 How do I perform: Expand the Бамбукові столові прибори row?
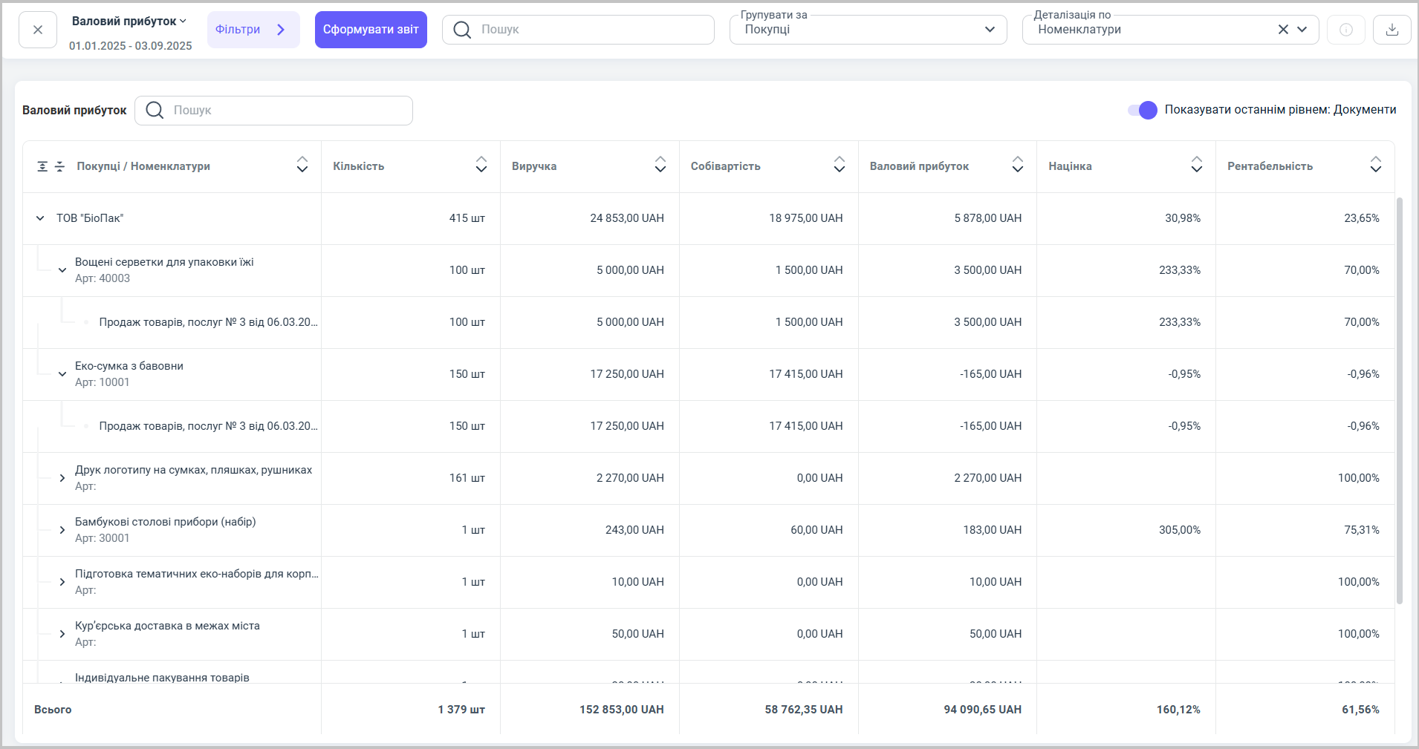tap(62, 530)
